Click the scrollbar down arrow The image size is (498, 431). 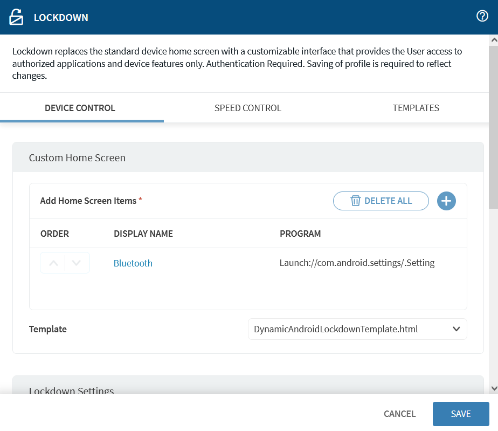click(x=493, y=388)
